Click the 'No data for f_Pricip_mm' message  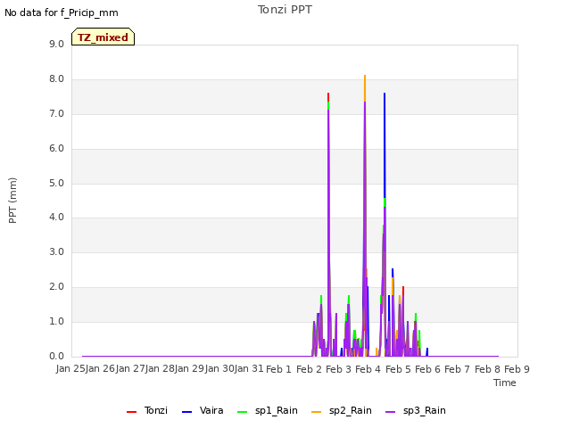point(62,13)
